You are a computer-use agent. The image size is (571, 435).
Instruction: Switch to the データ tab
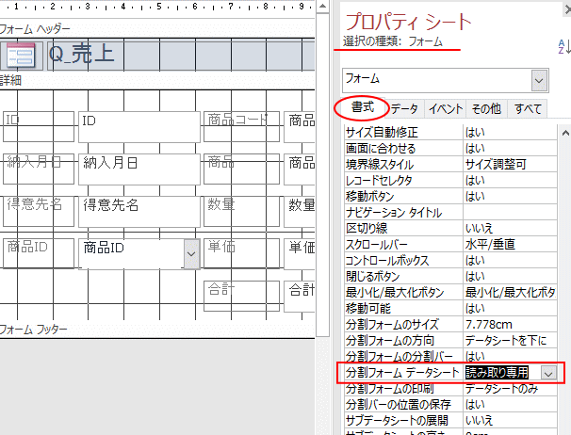[x=404, y=108]
